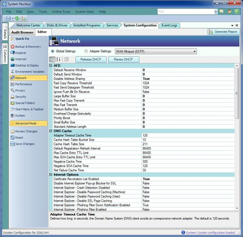Select the Global Settings radio button
Screen dimensions: 243x237
[53, 51]
